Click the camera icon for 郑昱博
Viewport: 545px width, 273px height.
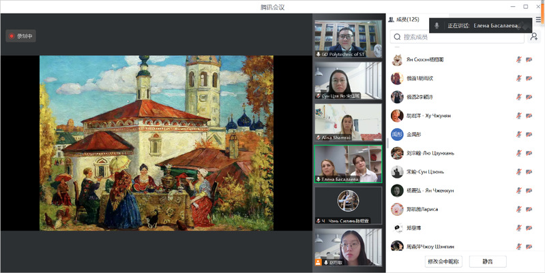[529, 228]
